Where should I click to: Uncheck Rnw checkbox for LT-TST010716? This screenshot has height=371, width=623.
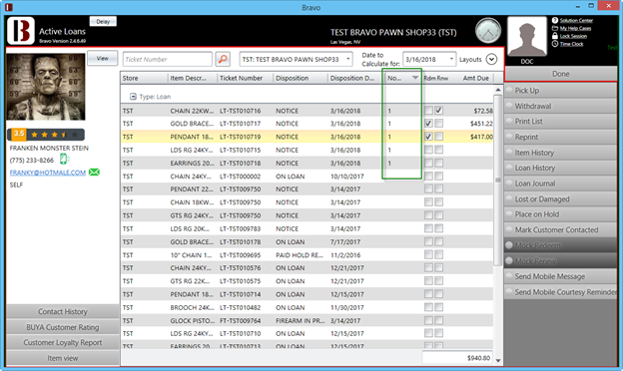point(438,111)
